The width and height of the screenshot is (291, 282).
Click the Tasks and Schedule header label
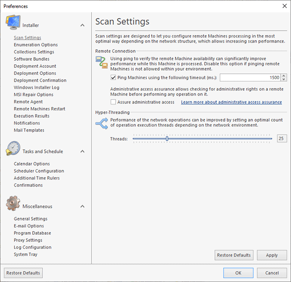(42, 151)
